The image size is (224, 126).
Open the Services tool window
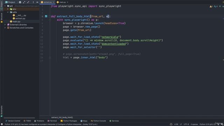point(114,121)
